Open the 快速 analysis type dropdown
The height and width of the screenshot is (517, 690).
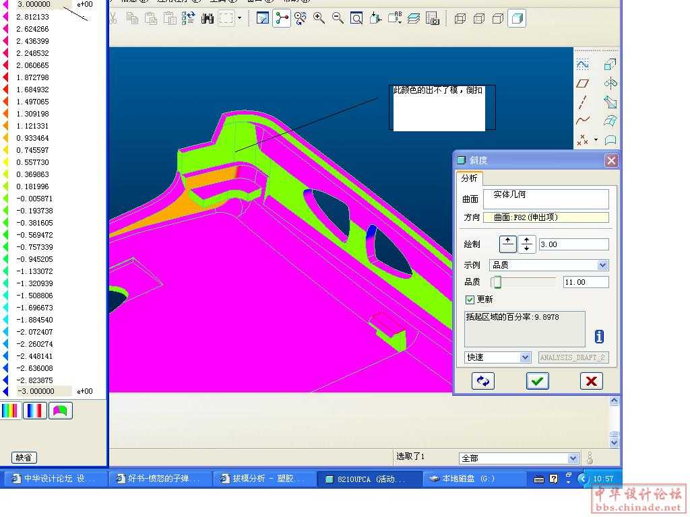coord(525,357)
